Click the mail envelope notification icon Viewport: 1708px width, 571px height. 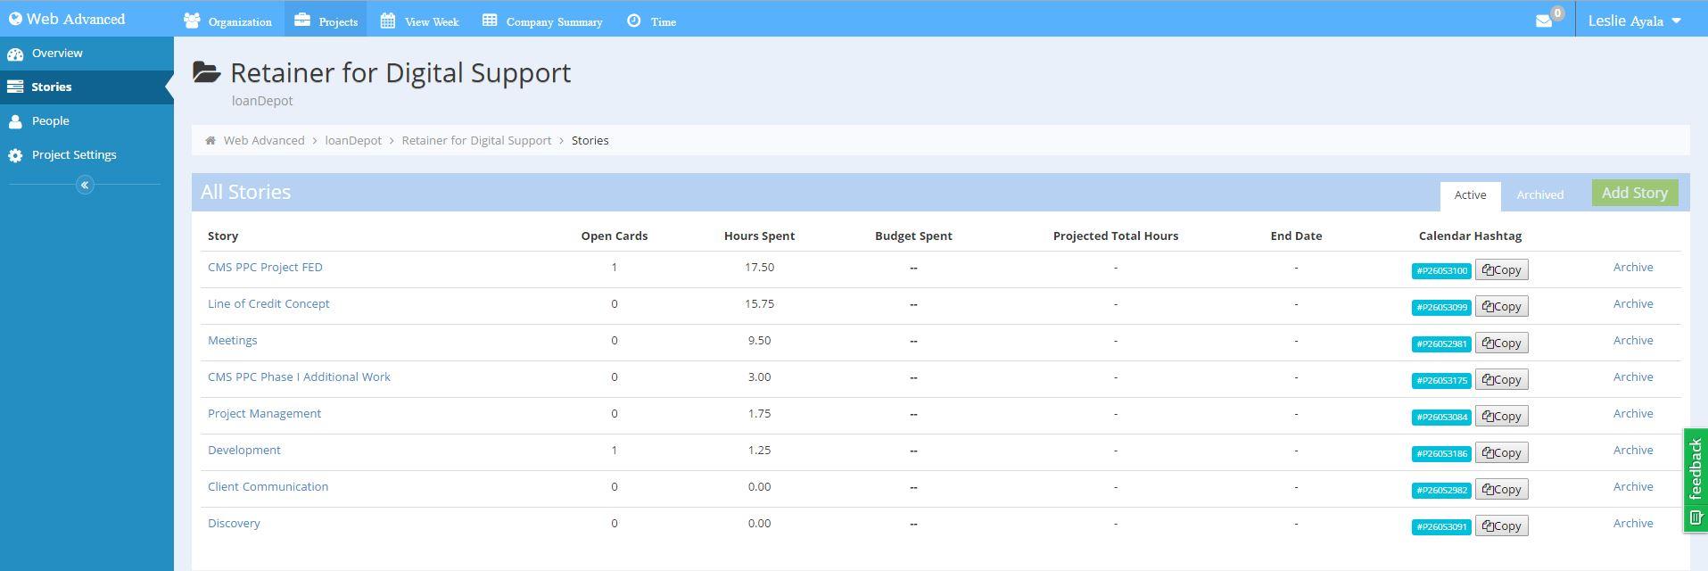pos(1544,21)
